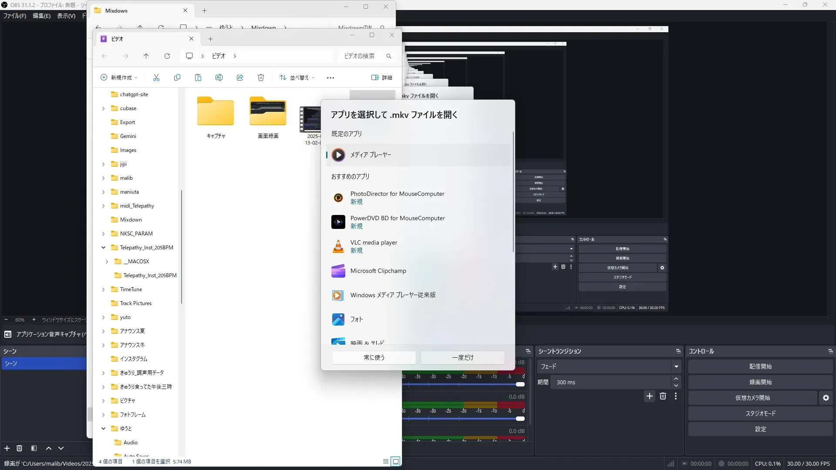Expand the cubase folder in tree

pos(103,108)
